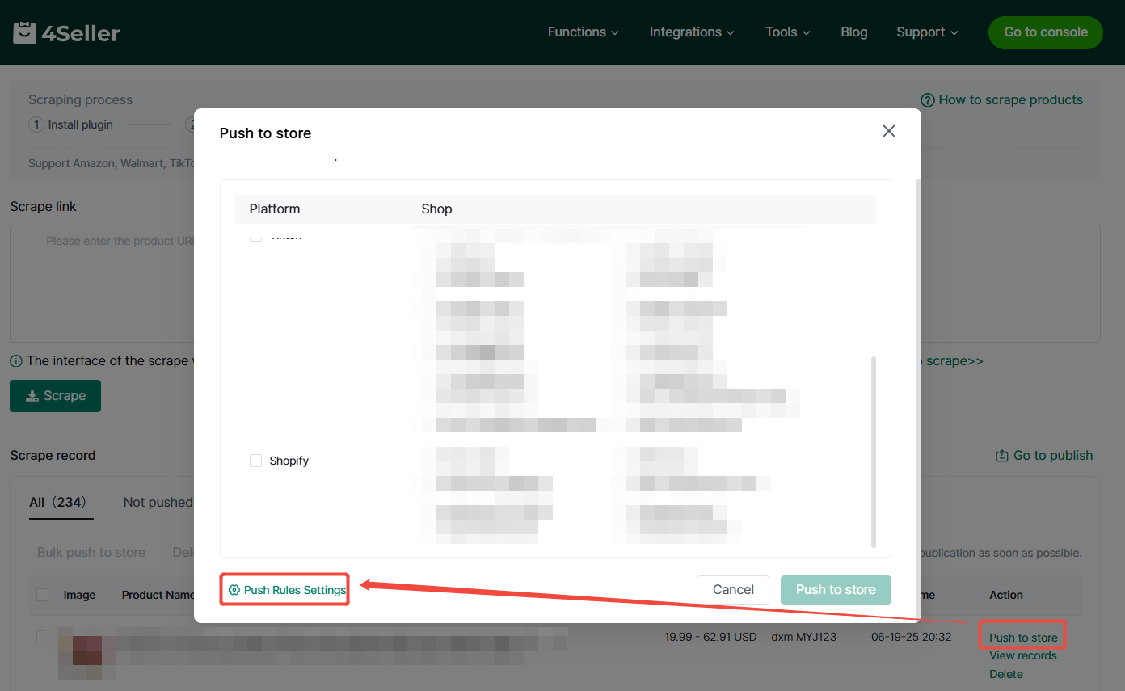
Task: Click the Go to publish icon
Action: coord(1002,456)
